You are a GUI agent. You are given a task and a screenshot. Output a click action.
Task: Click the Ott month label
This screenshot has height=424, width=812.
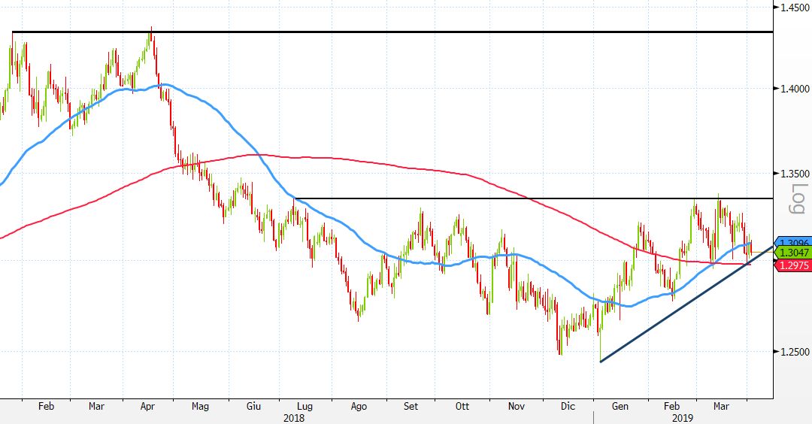point(462,407)
